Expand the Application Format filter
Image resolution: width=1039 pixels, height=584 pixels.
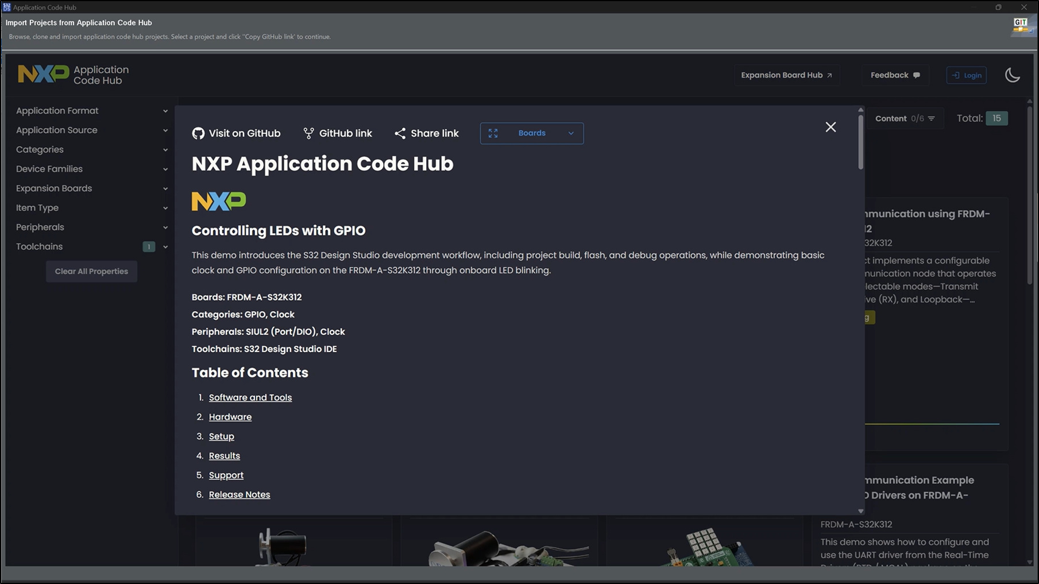point(92,111)
